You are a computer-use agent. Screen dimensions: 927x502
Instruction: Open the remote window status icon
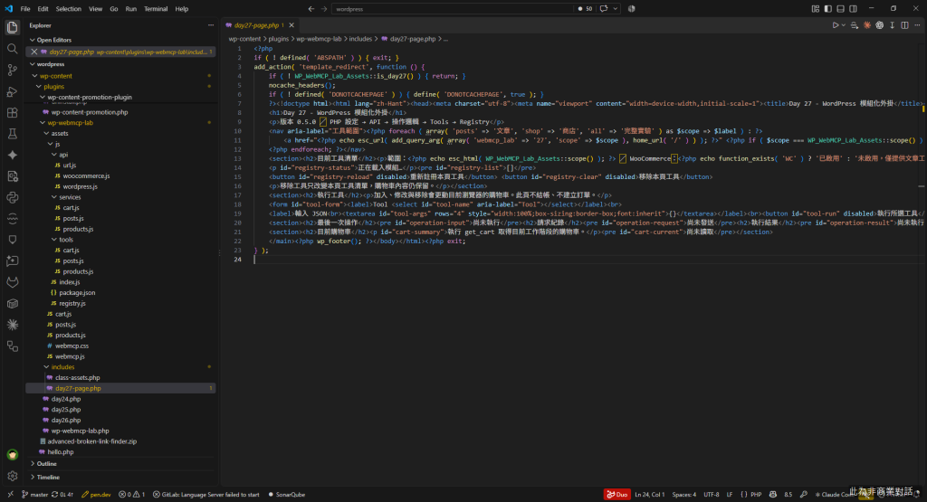click(x=9, y=495)
